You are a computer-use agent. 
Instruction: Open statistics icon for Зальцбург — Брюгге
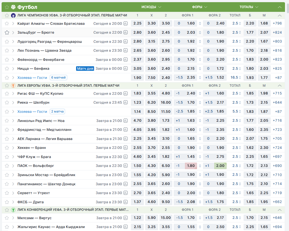pos(126,33)
